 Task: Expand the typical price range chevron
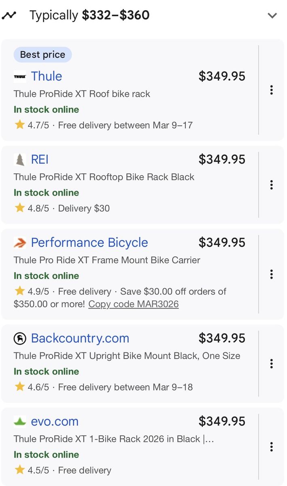(272, 16)
